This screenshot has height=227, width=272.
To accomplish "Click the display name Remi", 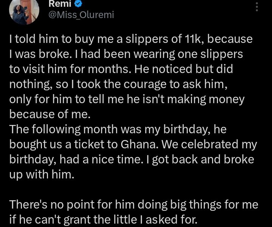I will click(x=60, y=4).
